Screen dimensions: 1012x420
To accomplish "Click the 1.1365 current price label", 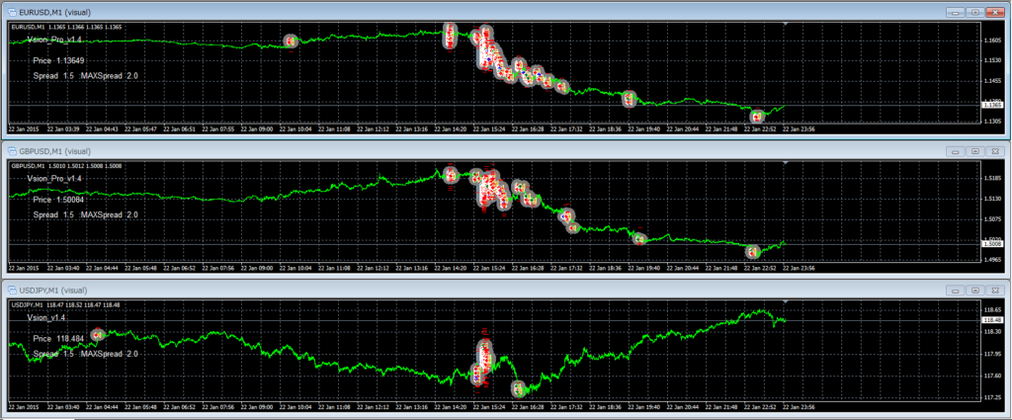I will (991, 104).
